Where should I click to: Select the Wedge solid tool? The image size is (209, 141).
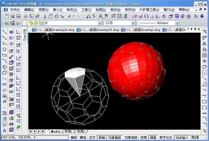[158, 16]
